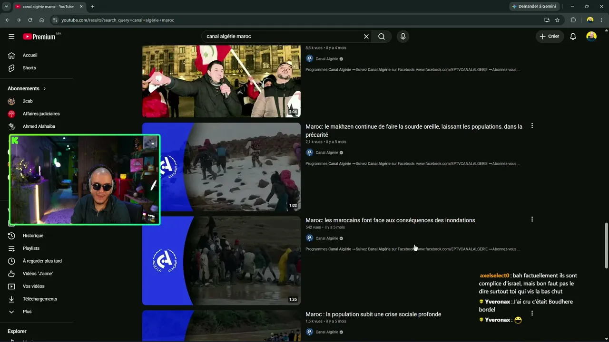Go to Shorts in the sidebar
The height and width of the screenshot is (342, 609).
[x=29, y=68]
